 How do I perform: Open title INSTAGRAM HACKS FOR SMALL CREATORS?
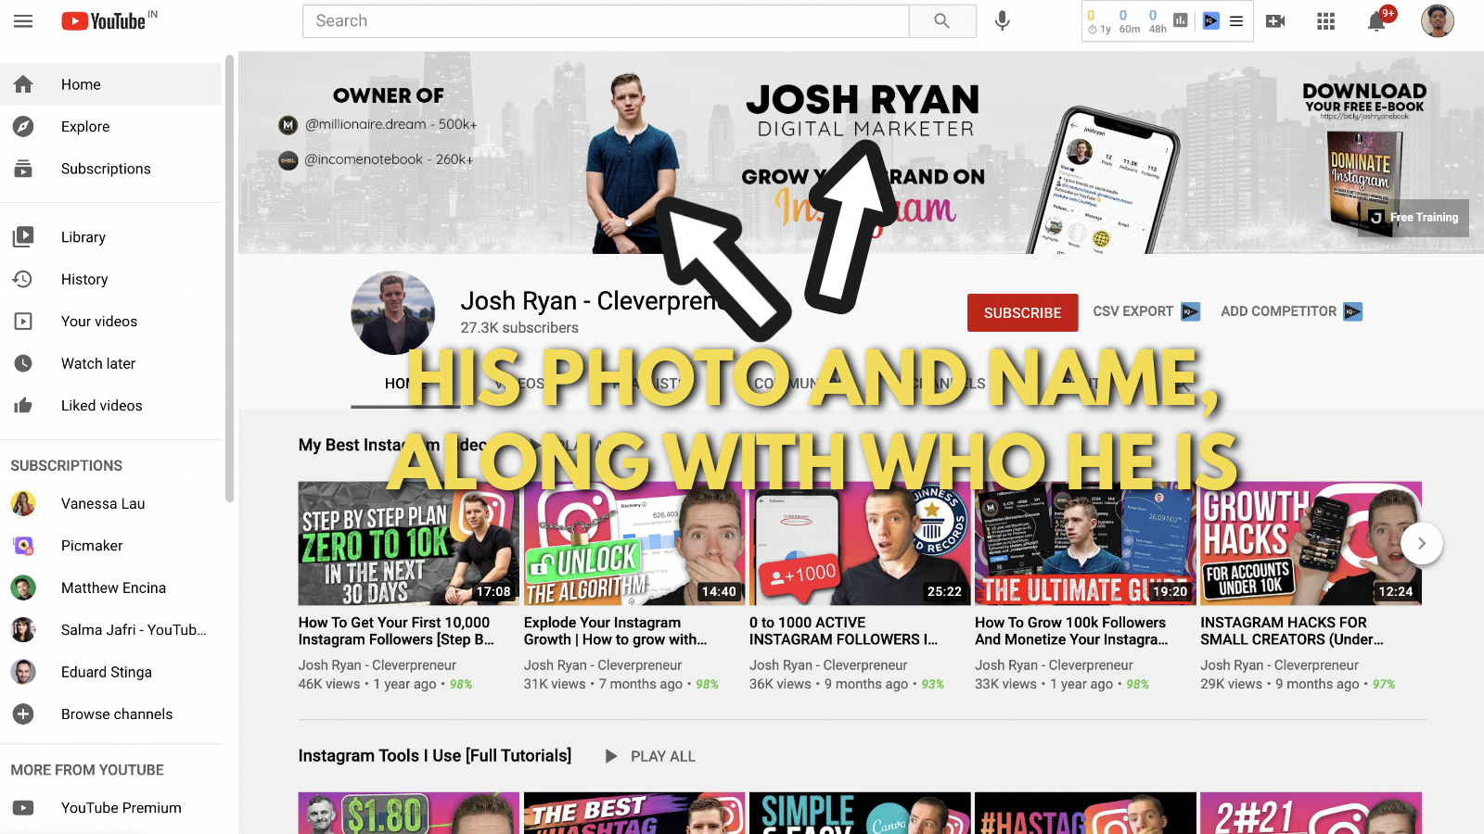point(1292,631)
